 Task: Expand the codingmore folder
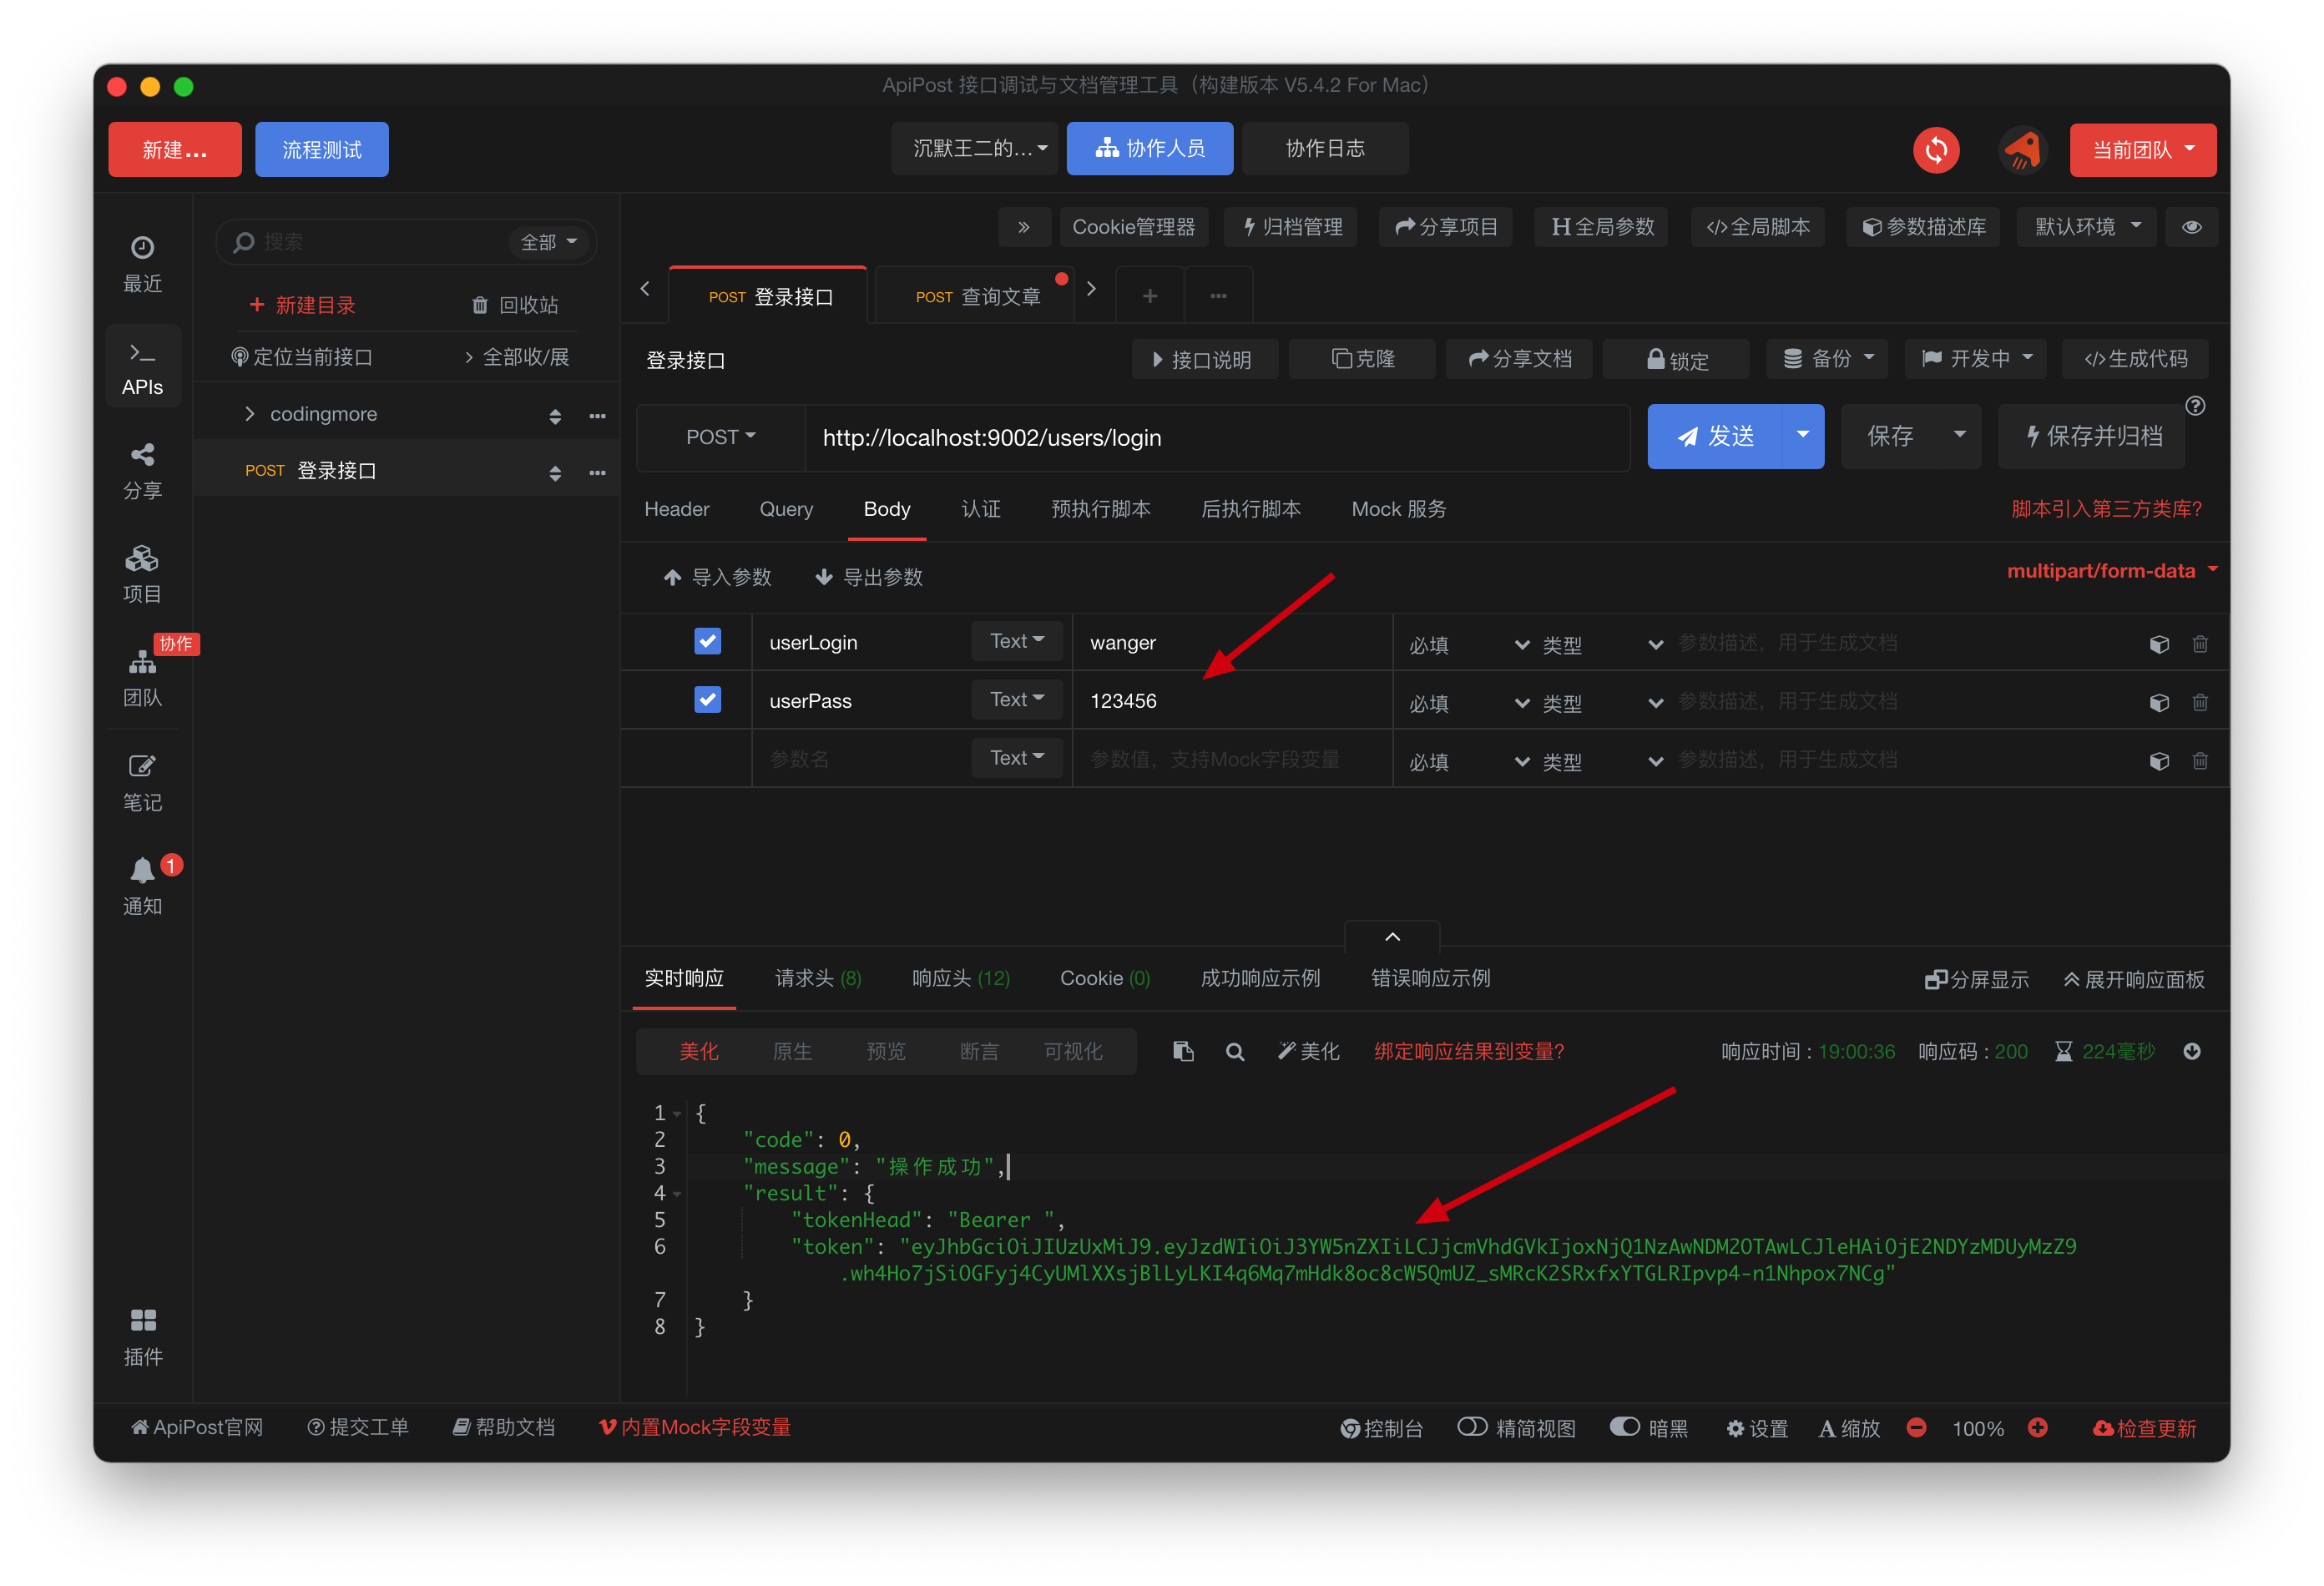[x=250, y=414]
